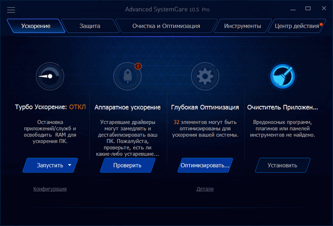Minimize the Advanced SystemCare window

[293, 9]
